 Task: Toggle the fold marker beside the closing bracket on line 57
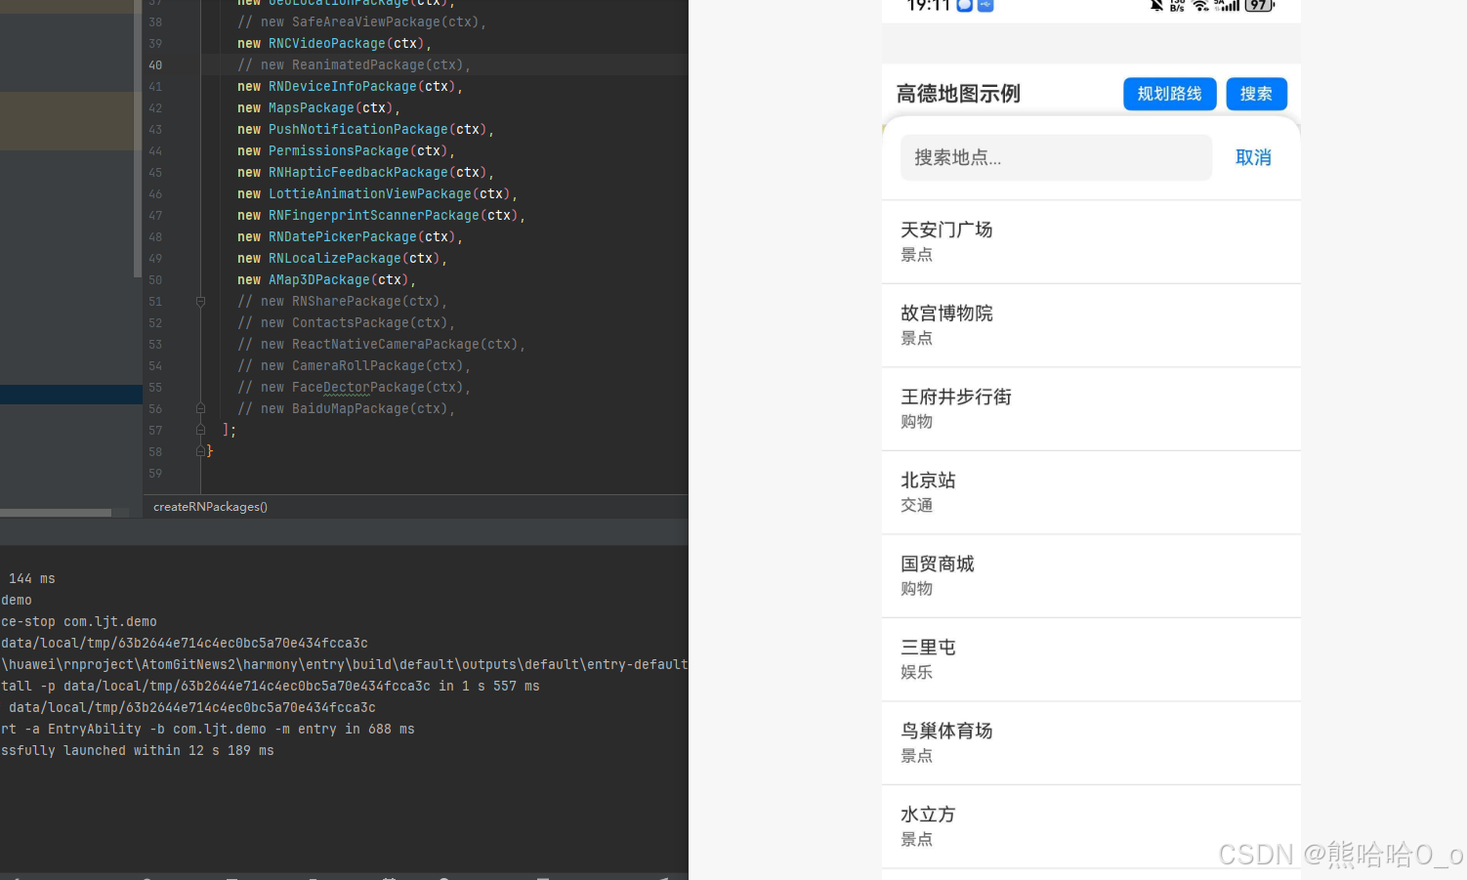(200, 431)
